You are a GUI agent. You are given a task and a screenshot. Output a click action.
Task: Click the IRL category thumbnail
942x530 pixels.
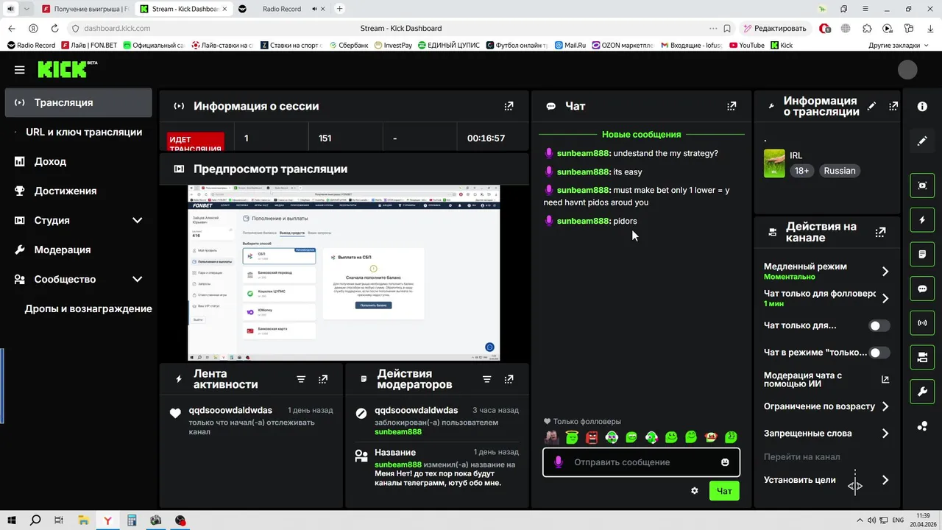(774, 163)
